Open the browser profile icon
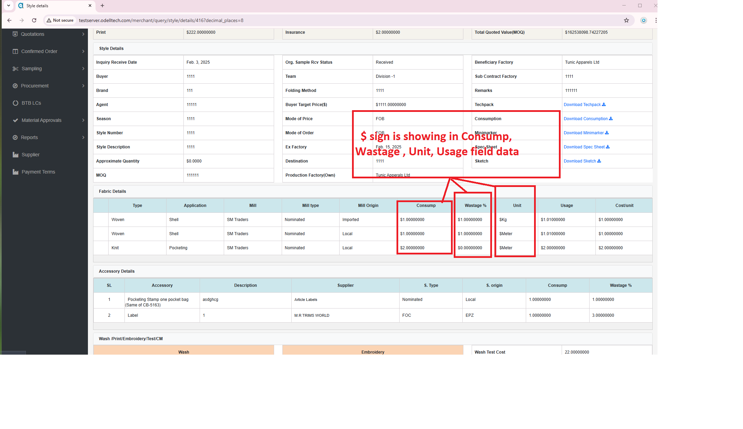743x429 pixels. pos(644,20)
